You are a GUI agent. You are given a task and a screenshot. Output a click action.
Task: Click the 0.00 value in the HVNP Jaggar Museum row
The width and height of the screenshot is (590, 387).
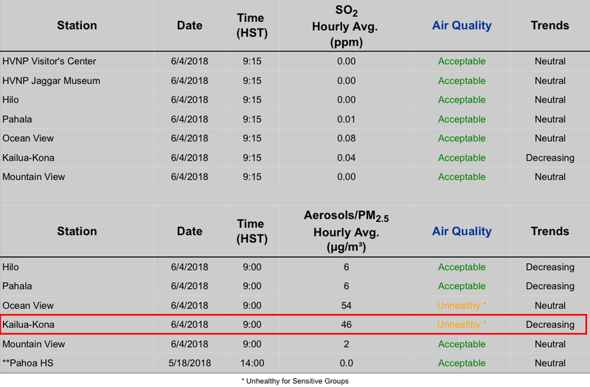(346, 80)
